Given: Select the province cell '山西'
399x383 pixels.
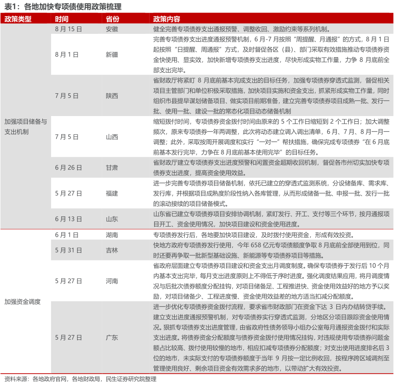Looking at the screenshot, I should (x=112, y=136).
